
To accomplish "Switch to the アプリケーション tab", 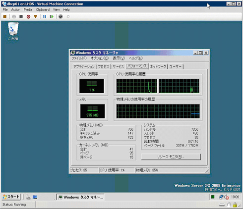I will pos(84,66).
